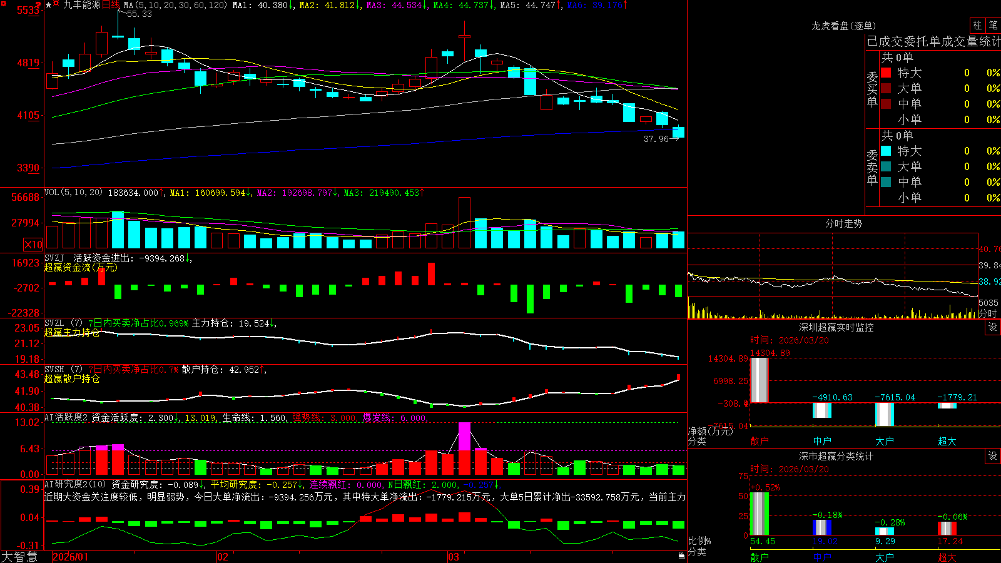This screenshot has width=1001, height=563.
Task: Click dark red swatch for 委买单 中单
Action: (x=886, y=103)
